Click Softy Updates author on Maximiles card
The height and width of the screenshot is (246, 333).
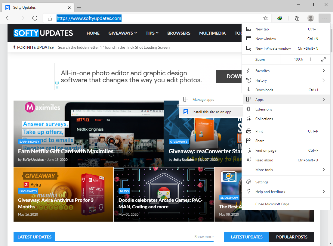pyautogui.click(x=33, y=160)
